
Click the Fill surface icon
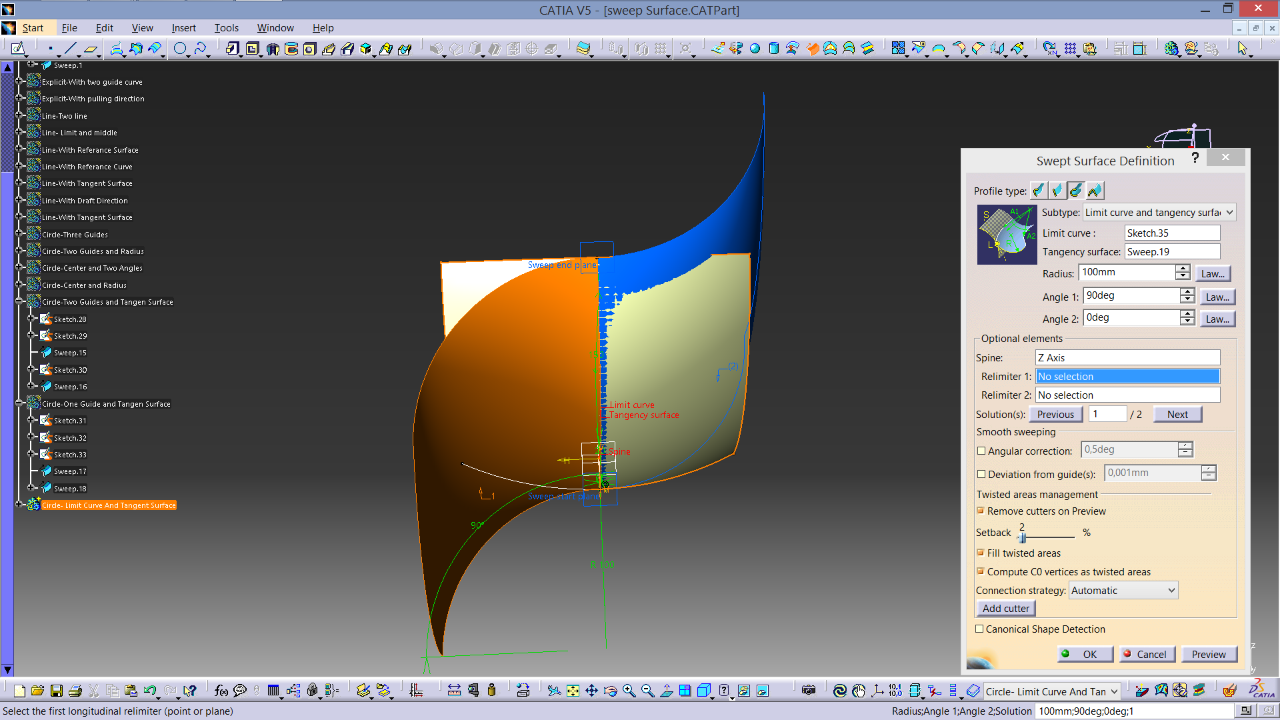[830, 49]
